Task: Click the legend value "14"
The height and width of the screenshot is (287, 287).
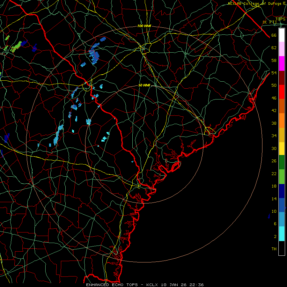Action: coord(274,199)
